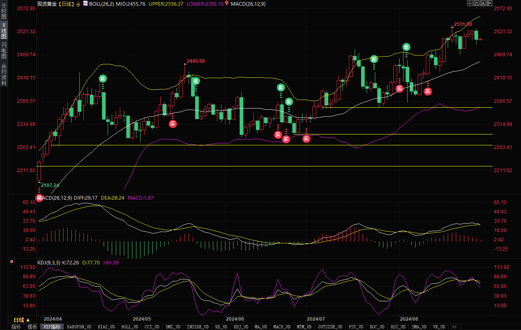The height and width of the screenshot is (330, 521).
Task: Select the 闪电图 sidebar tab
Action: [x=4, y=50]
